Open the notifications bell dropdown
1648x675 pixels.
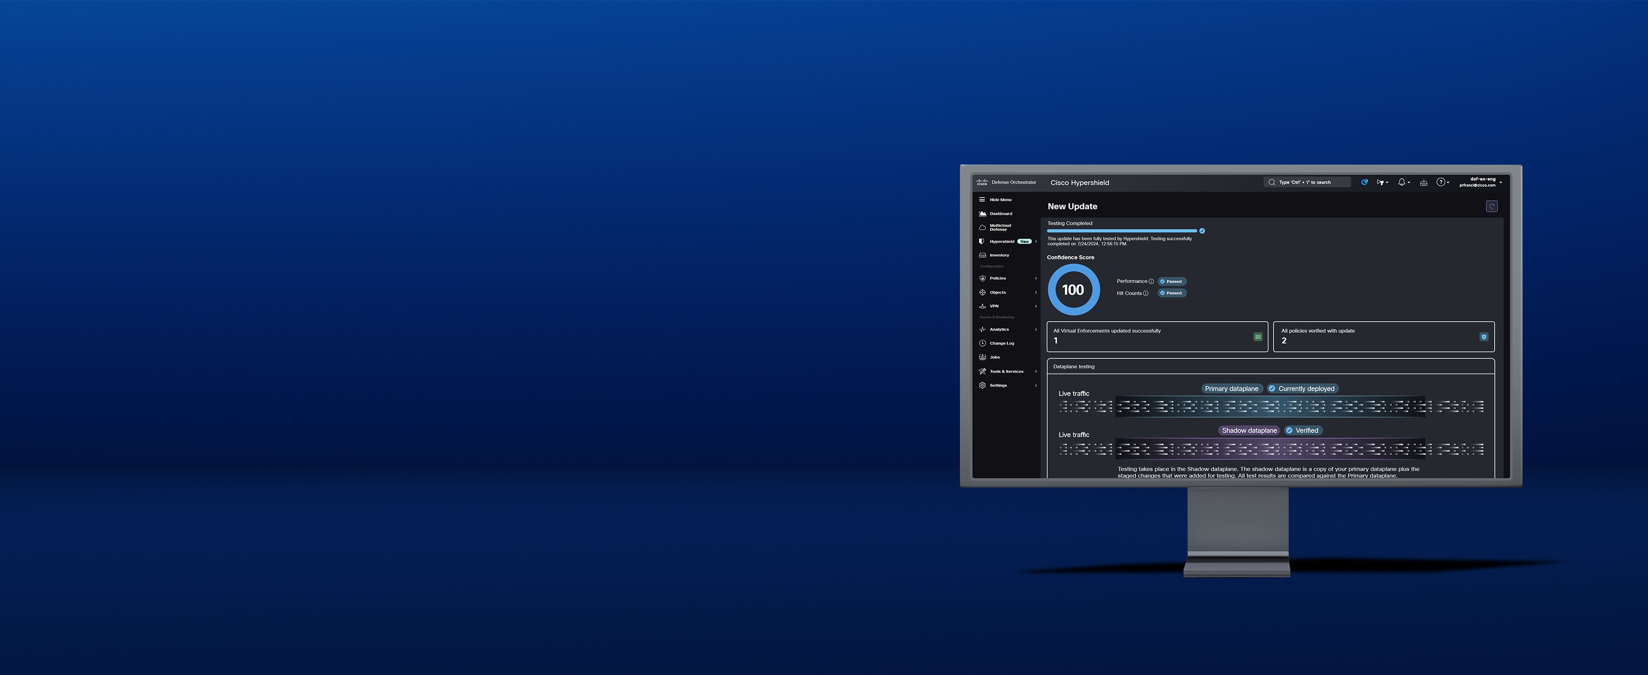tap(1403, 182)
